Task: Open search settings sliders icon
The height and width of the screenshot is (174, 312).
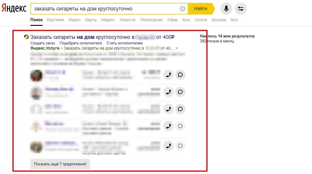Action: coord(241,9)
